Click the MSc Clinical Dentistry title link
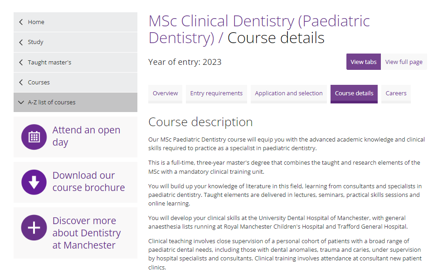This screenshot has height=274, width=433. [259, 29]
